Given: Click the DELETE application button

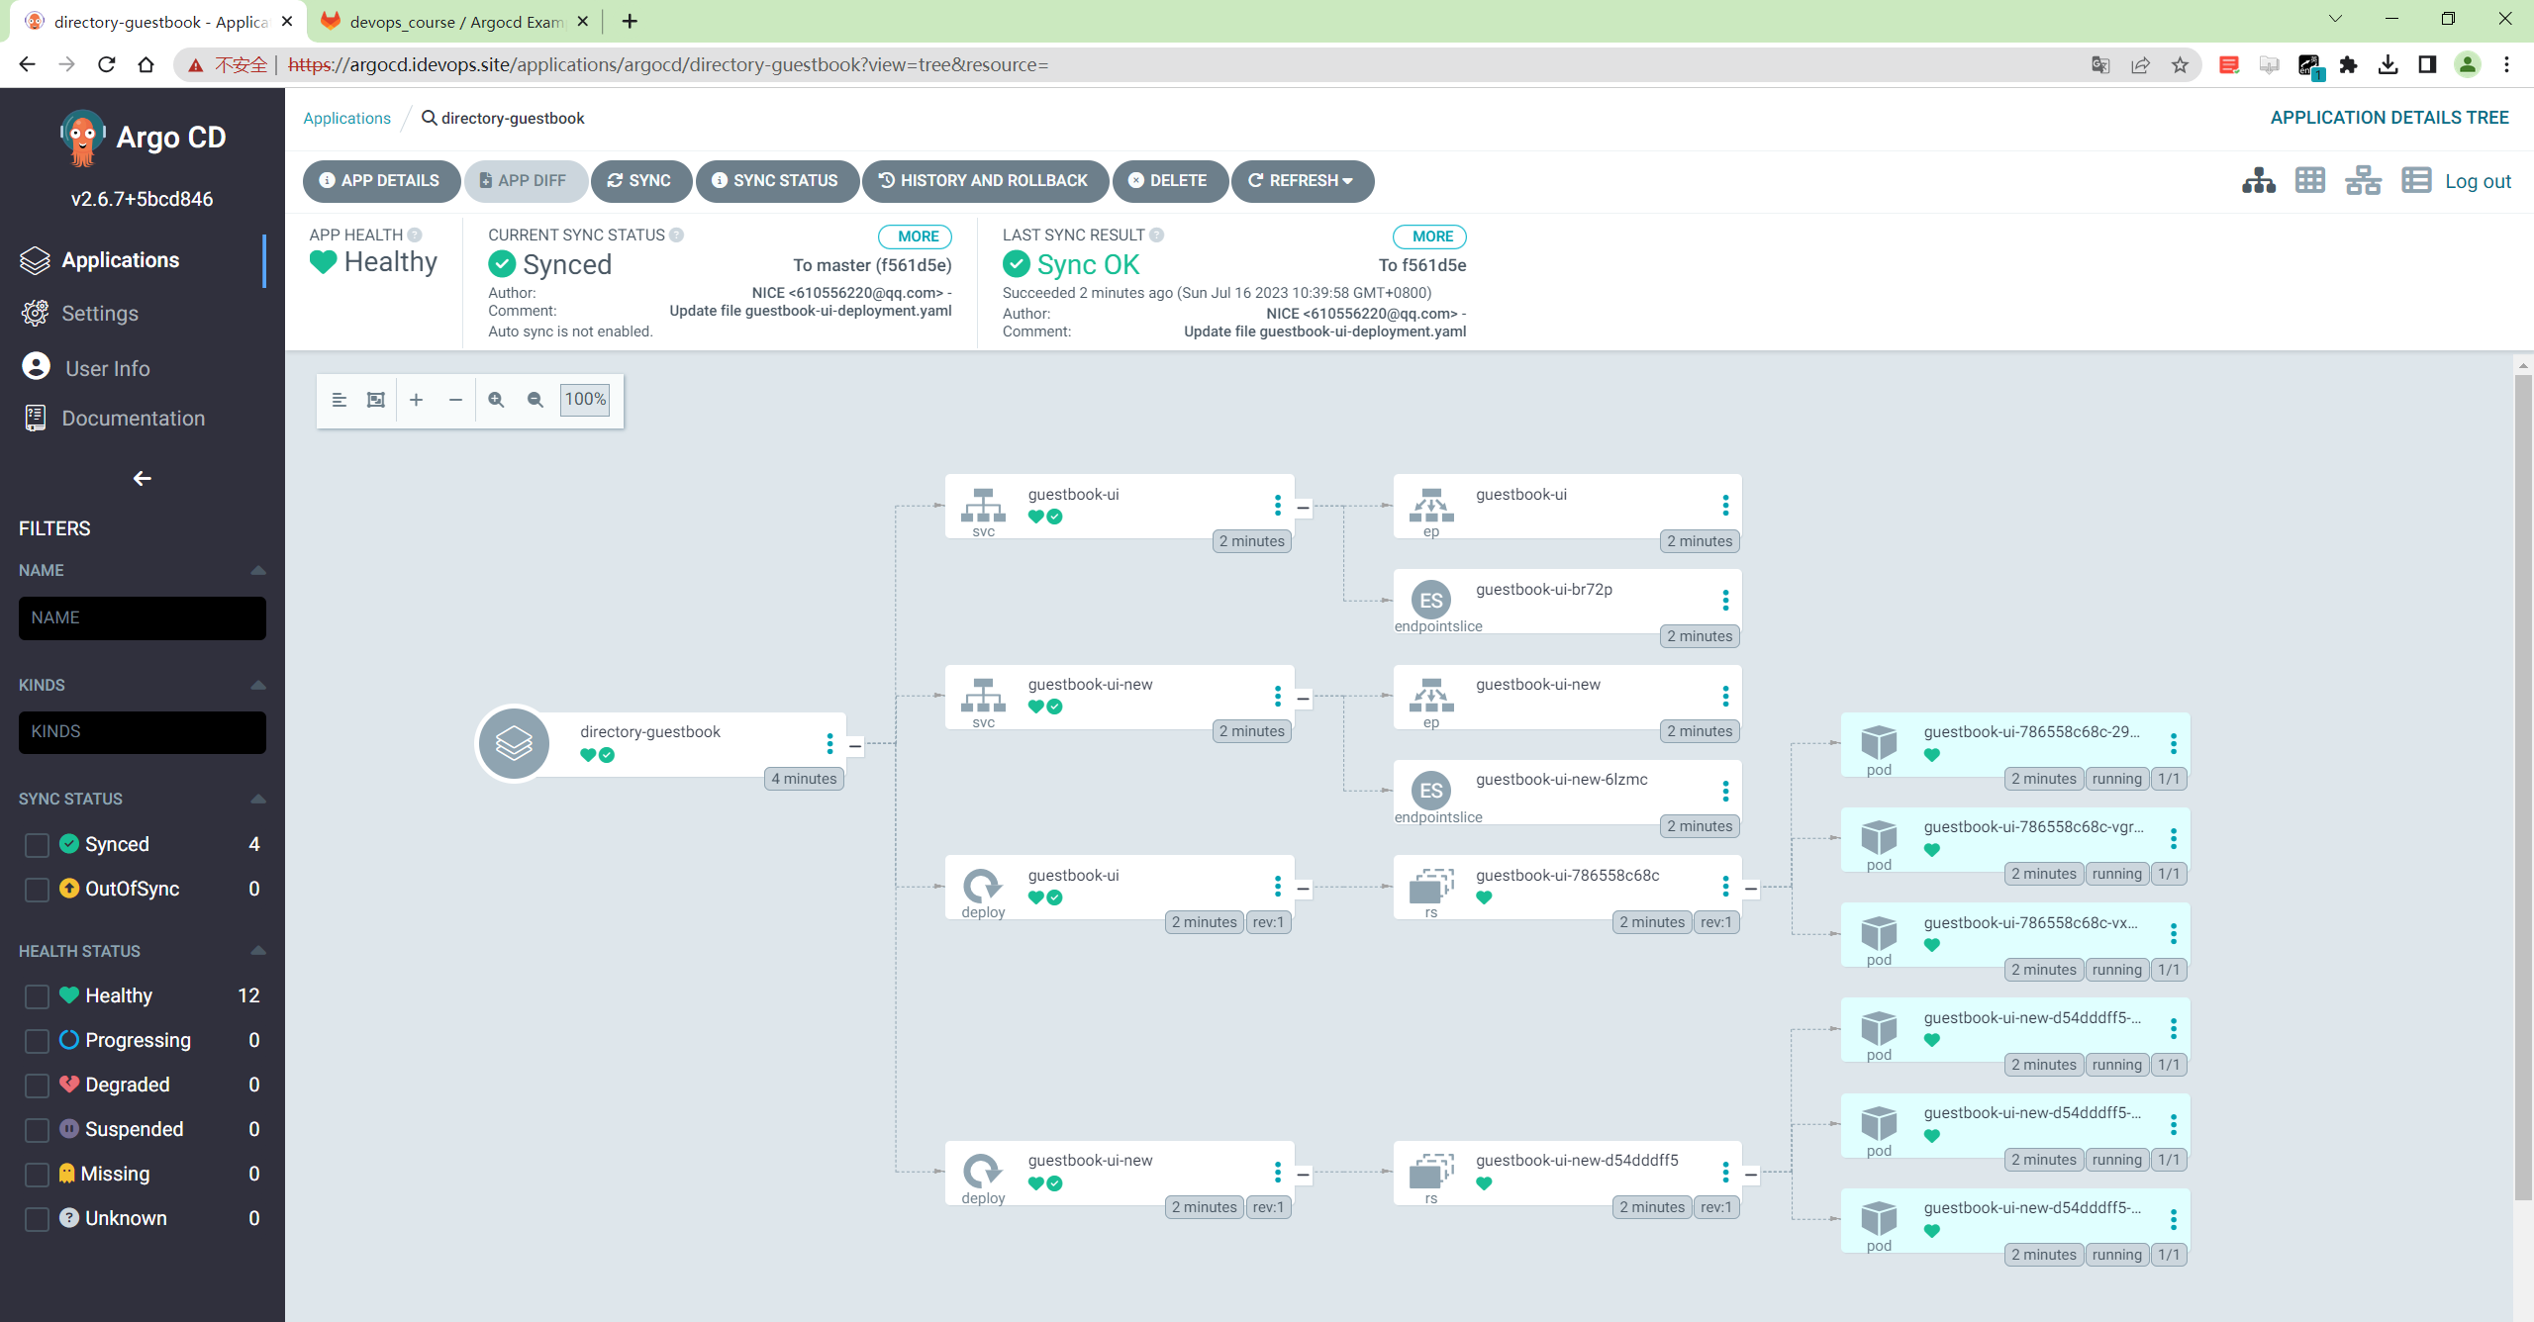Looking at the screenshot, I should [x=1169, y=181].
